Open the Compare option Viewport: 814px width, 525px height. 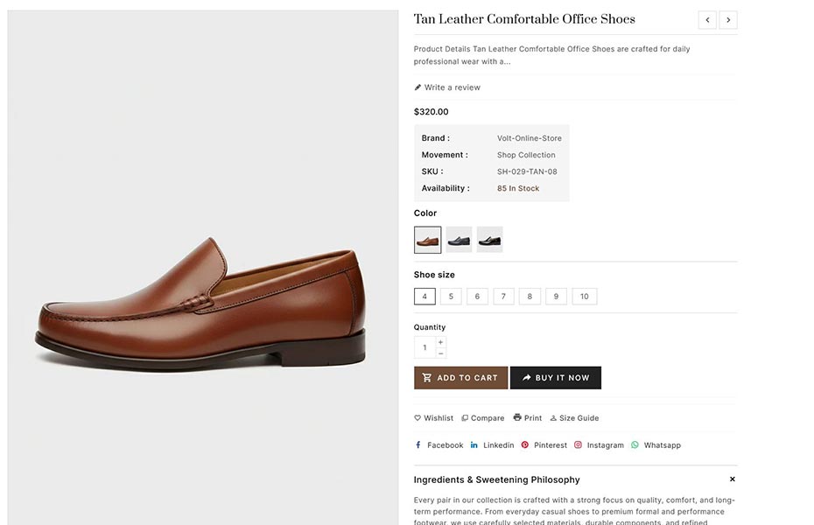(482, 418)
